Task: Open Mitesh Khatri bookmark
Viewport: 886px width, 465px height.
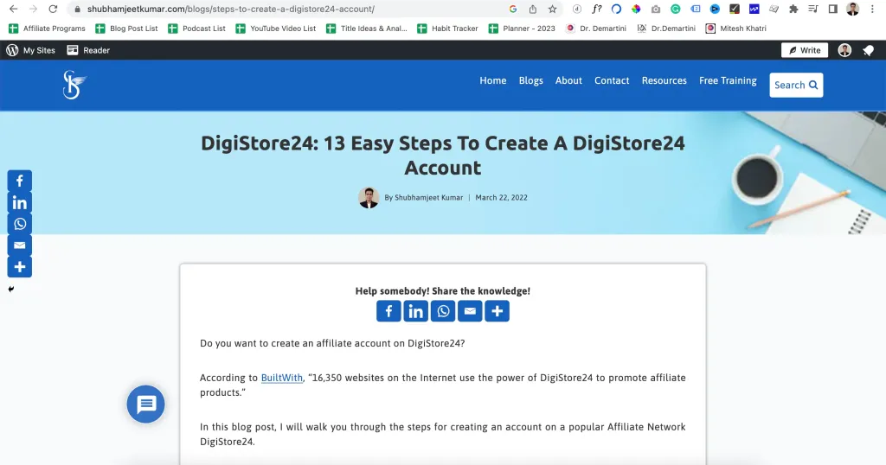Action: pyautogui.click(x=736, y=29)
